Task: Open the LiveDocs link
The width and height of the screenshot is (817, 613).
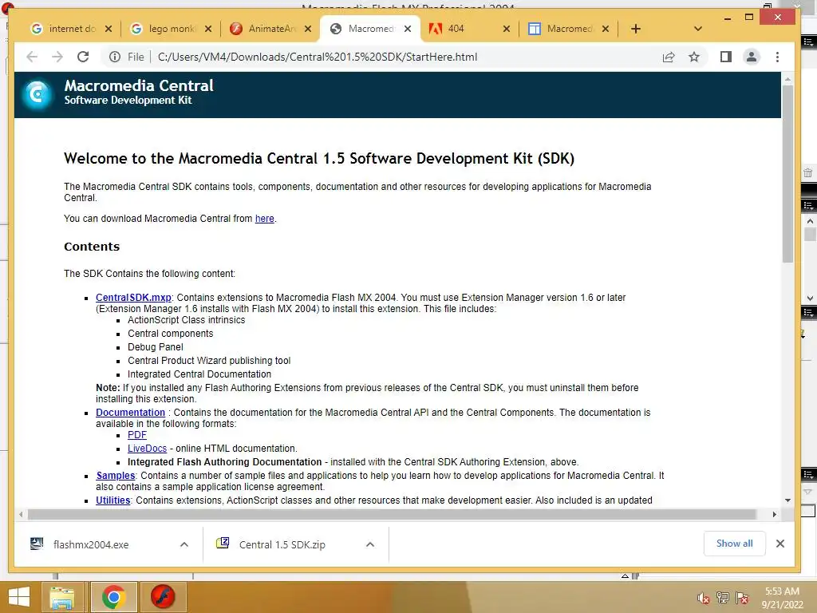Action: [148, 449]
